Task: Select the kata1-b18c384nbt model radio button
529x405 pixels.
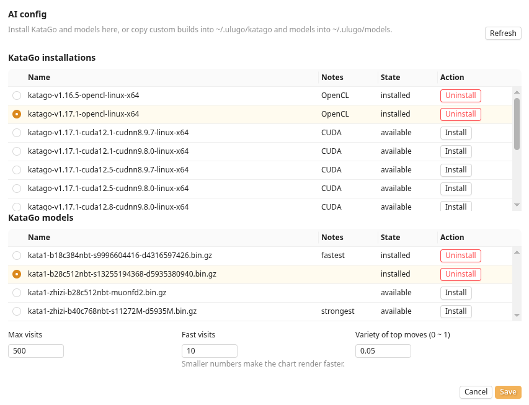Action: 17,256
